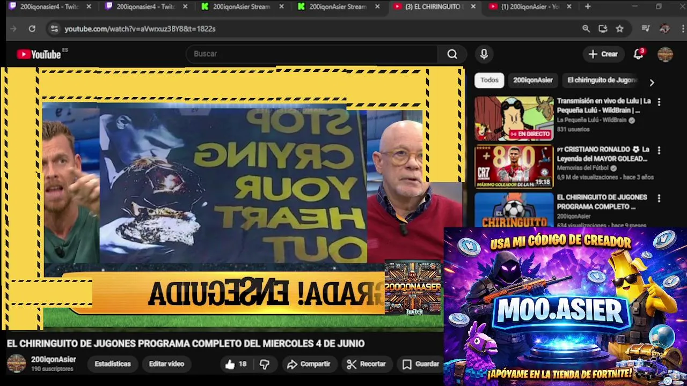Open browser media control icon

646,29
